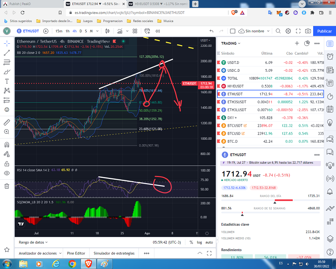Click the replay rewind icon
The height and width of the screenshot is (269, 336).
(158, 31)
